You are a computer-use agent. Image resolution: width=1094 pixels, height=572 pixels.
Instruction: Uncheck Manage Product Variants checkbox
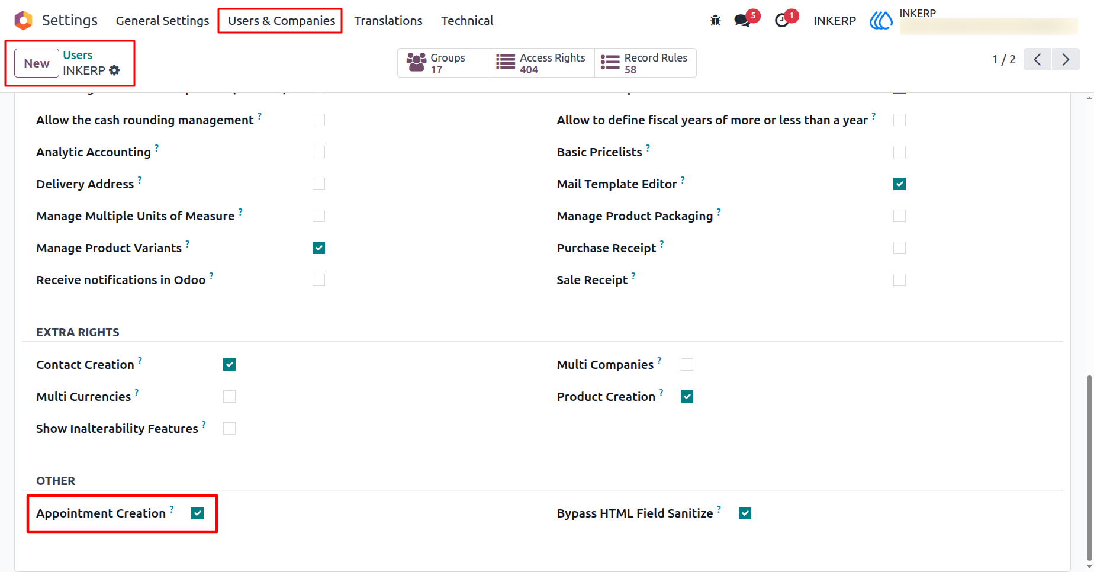pyautogui.click(x=318, y=248)
